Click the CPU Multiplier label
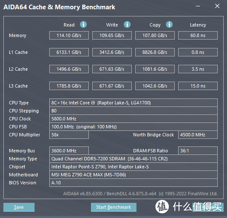 24,135
